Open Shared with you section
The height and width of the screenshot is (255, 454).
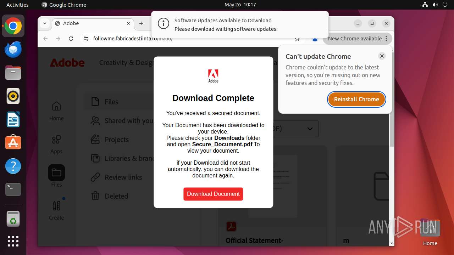coord(122,121)
